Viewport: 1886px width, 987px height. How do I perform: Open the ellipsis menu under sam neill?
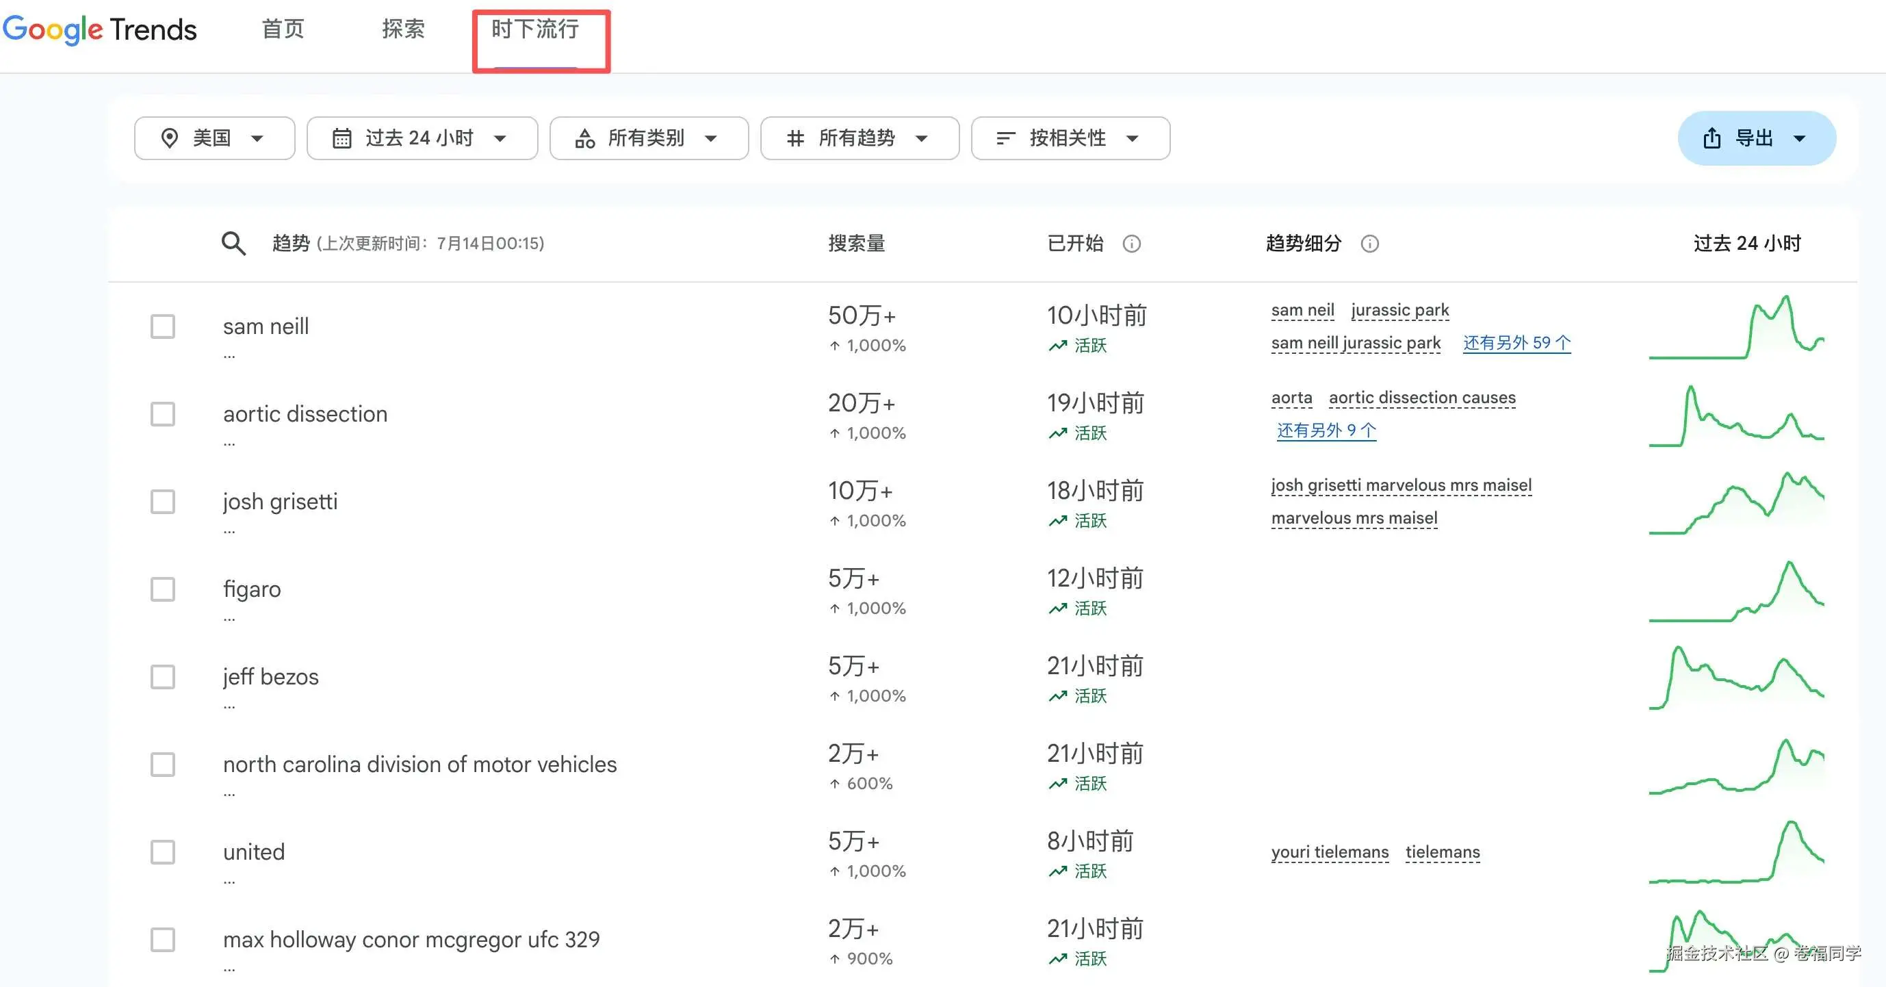229,357
